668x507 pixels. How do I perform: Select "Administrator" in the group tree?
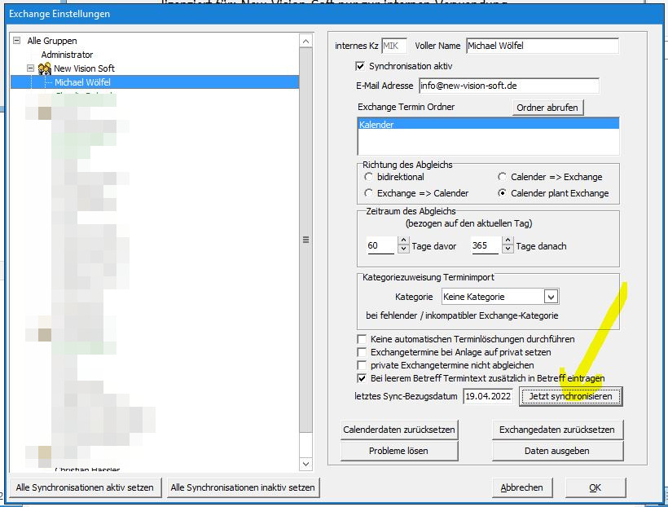[x=66, y=54]
